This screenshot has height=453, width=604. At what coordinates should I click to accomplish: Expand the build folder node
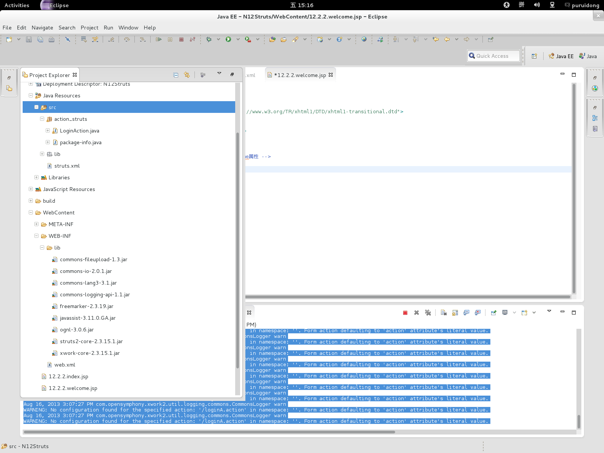31,201
